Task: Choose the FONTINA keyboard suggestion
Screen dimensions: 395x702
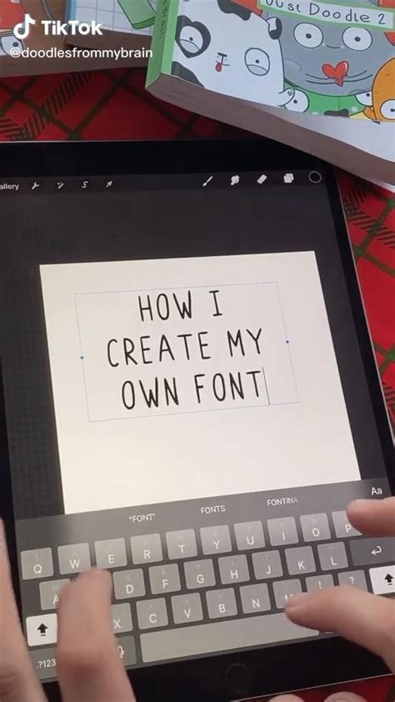Action: click(x=282, y=501)
